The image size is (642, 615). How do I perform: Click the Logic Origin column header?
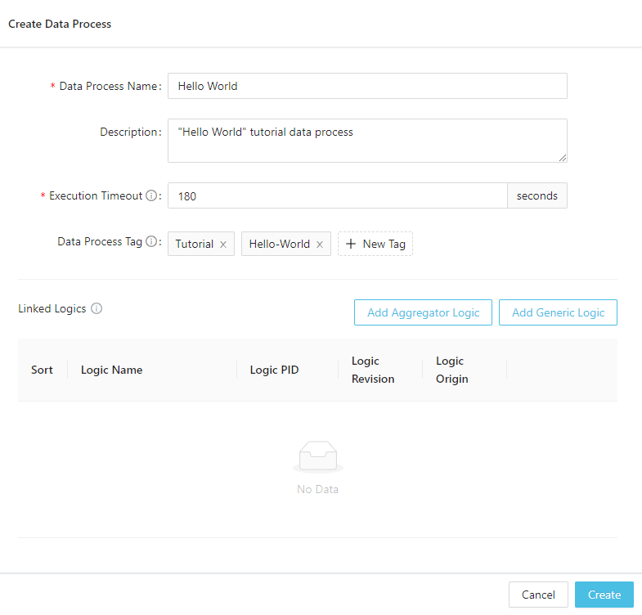tap(451, 370)
